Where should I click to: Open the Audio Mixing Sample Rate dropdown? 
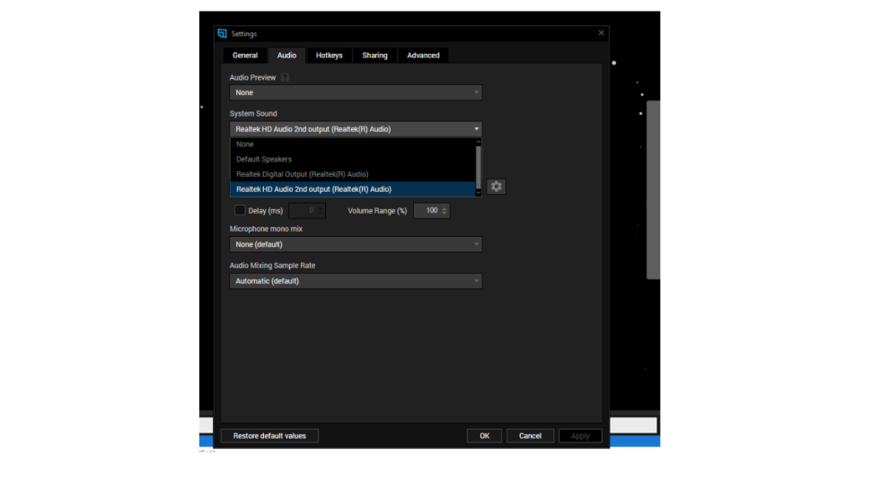(356, 281)
